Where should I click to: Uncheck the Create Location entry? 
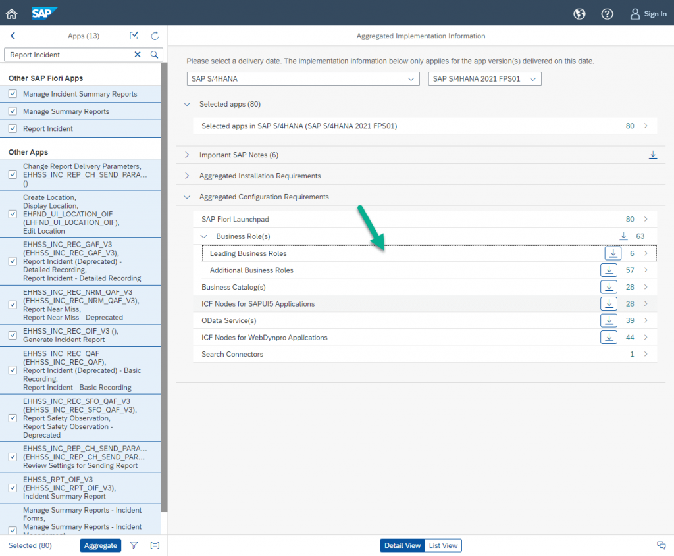click(13, 214)
